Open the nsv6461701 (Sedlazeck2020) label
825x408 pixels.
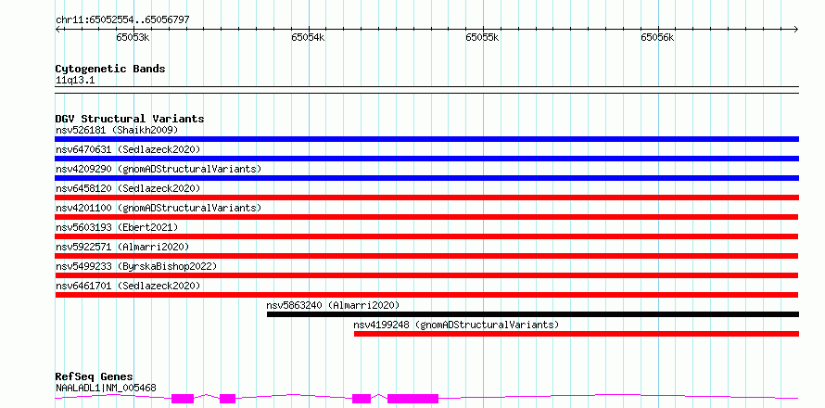click(x=128, y=286)
